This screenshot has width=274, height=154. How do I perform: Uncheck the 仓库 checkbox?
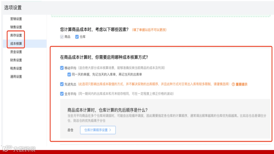pyautogui.click(x=77, y=36)
